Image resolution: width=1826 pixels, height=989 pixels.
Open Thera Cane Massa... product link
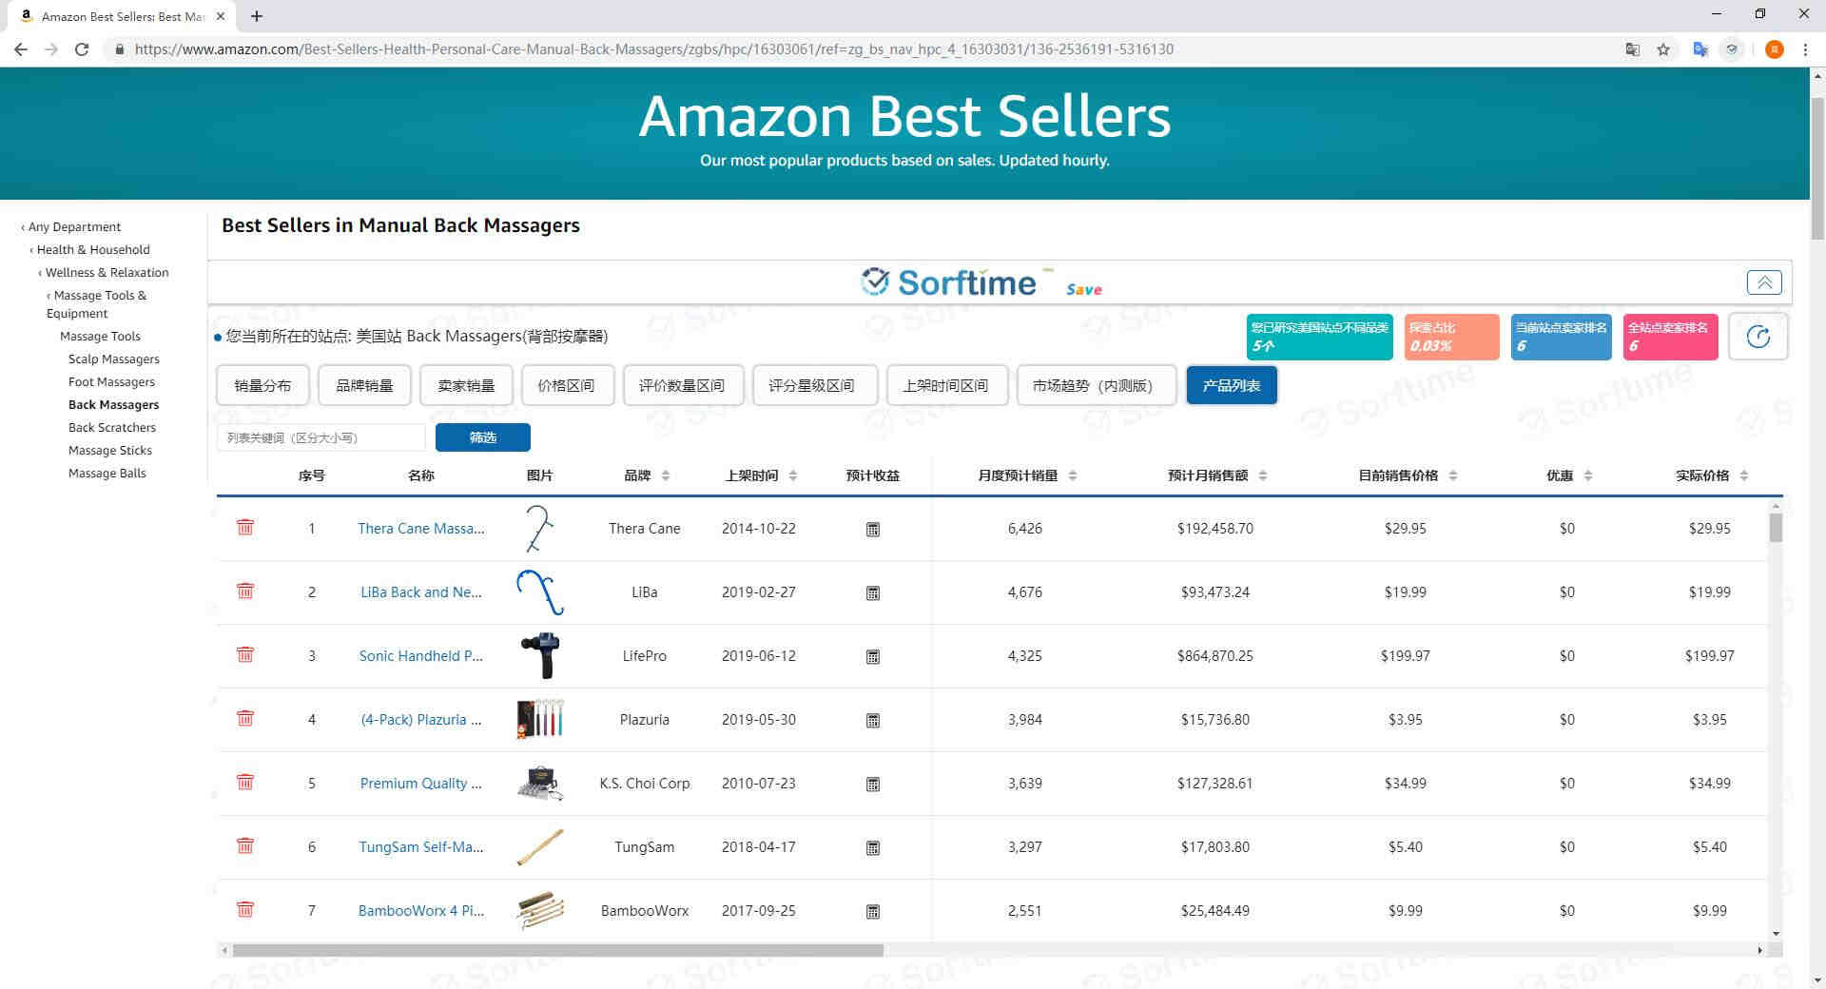[421, 528]
